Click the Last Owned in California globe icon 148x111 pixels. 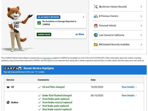[x=96, y=35]
